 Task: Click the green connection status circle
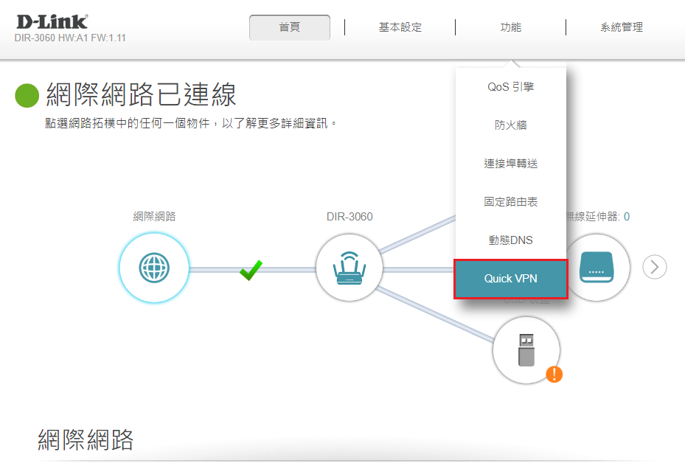27,95
